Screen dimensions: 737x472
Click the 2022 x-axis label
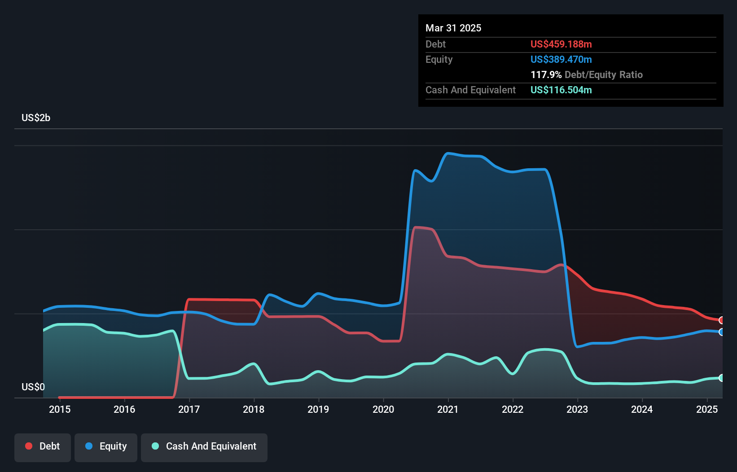coord(513,409)
